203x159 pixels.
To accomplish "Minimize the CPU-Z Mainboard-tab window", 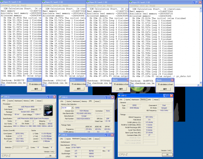I will pyautogui.click(x=106, y=135).
